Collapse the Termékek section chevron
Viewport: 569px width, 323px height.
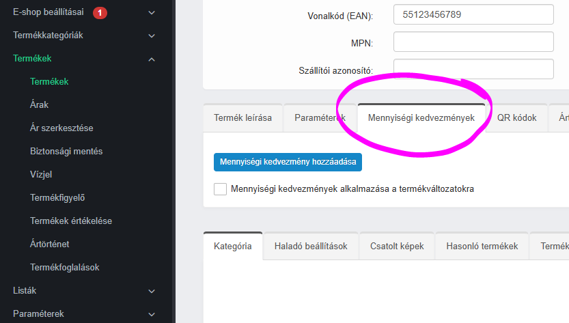pyautogui.click(x=152, y=59)
